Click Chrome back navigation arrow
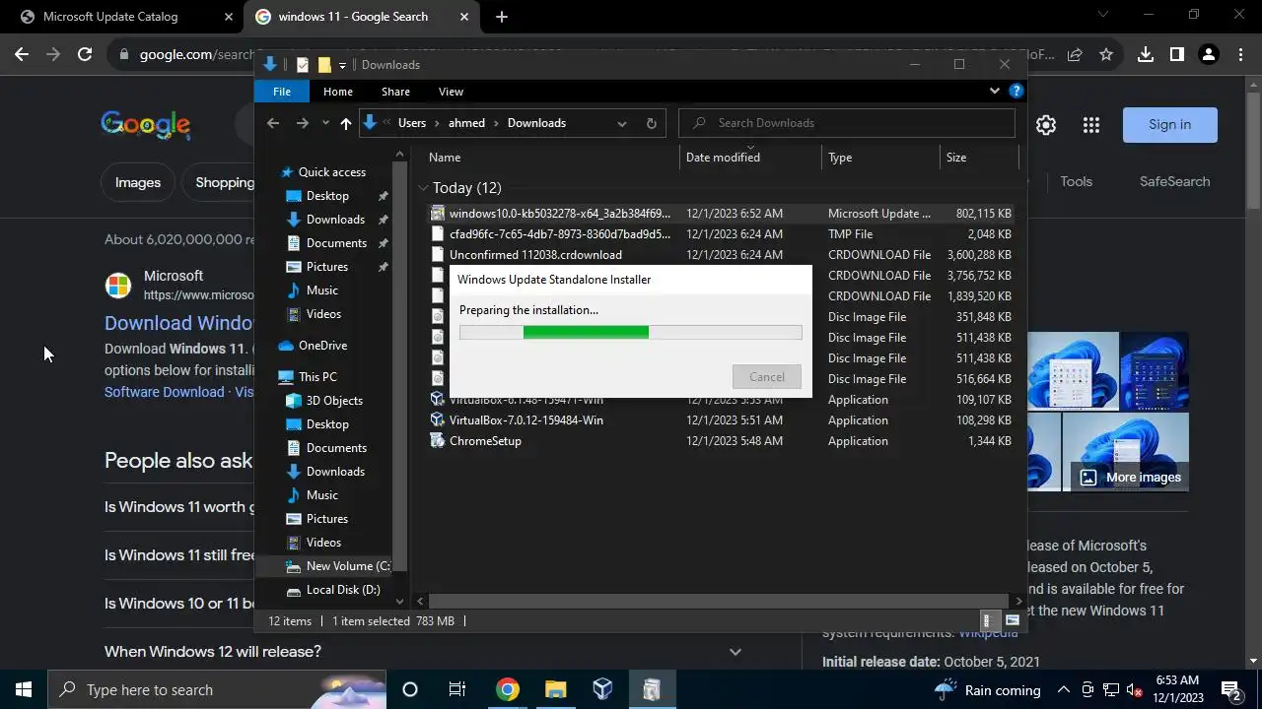 coord(22,55)
